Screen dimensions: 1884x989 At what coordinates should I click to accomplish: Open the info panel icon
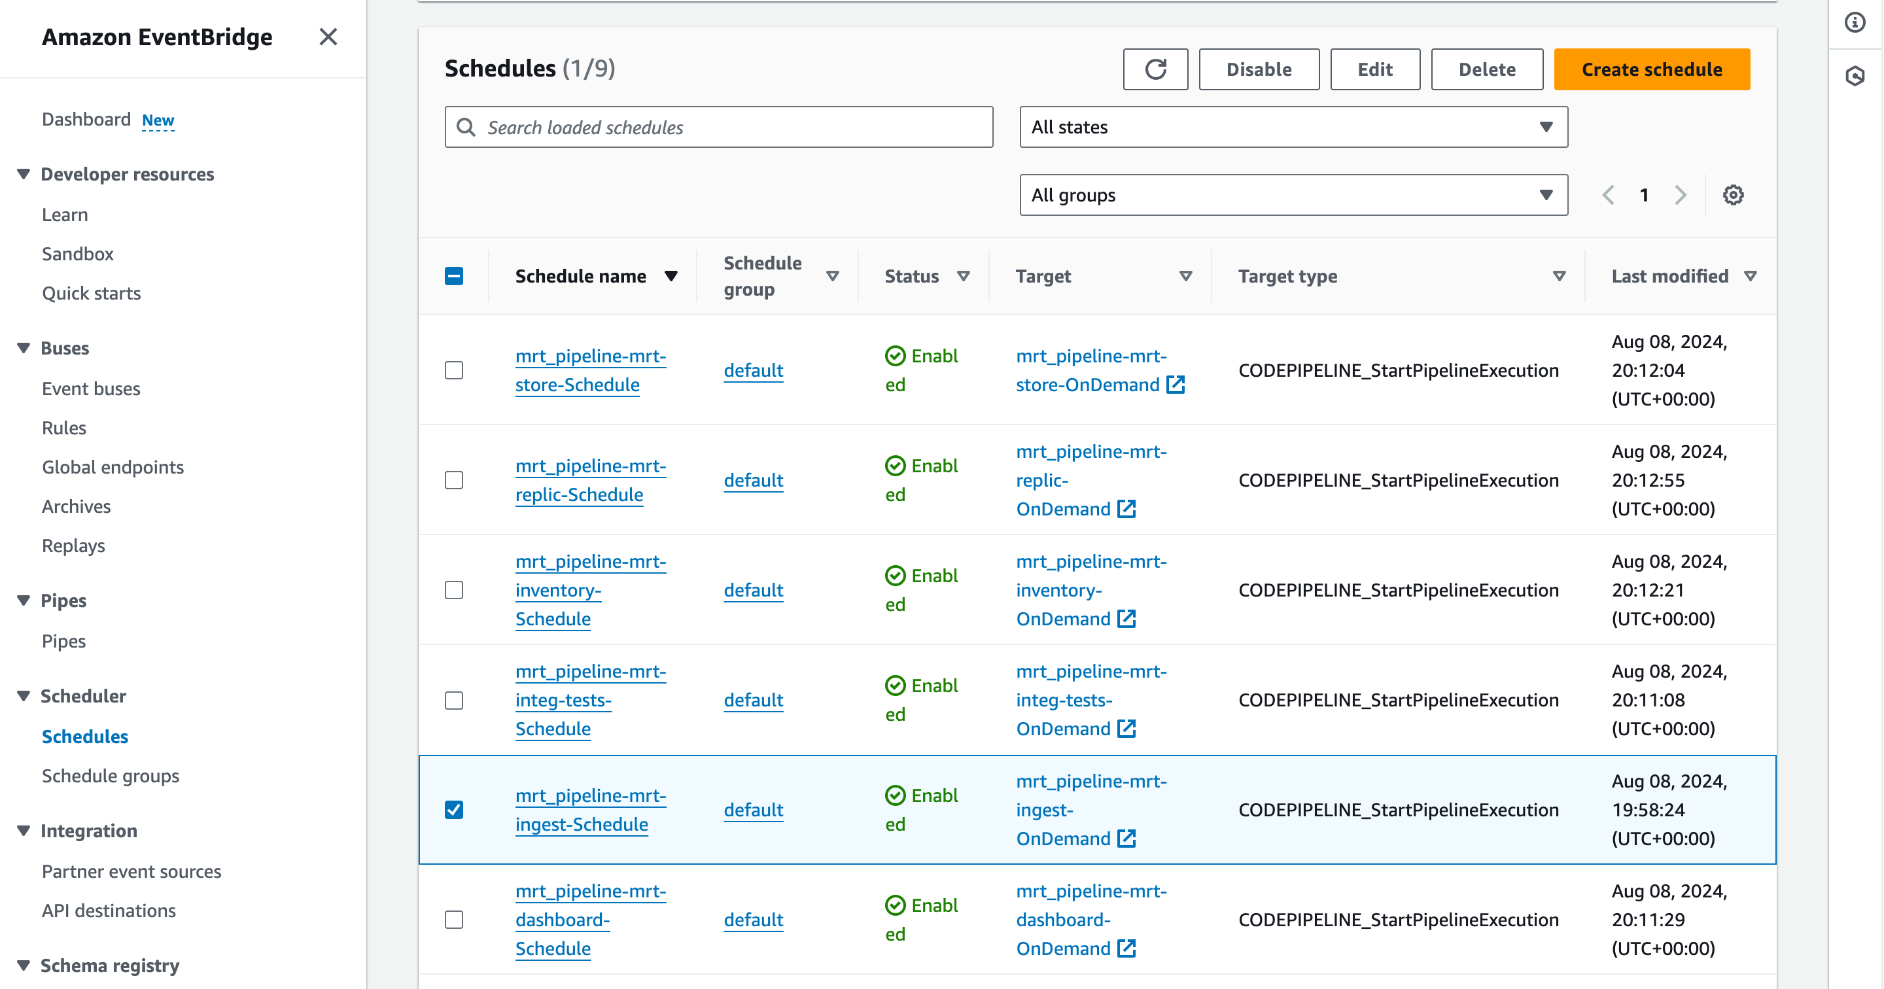click(x=1854, y=22)
